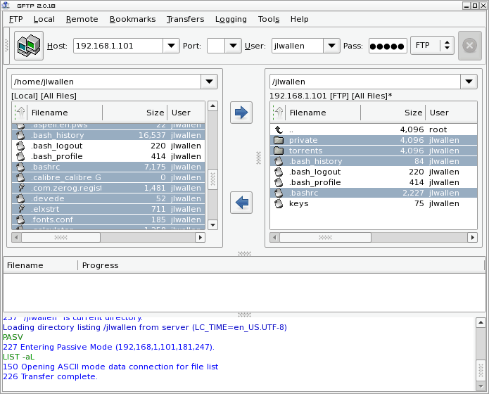Click the remote keys file icon
489x394 pixels.
point(279,203)
